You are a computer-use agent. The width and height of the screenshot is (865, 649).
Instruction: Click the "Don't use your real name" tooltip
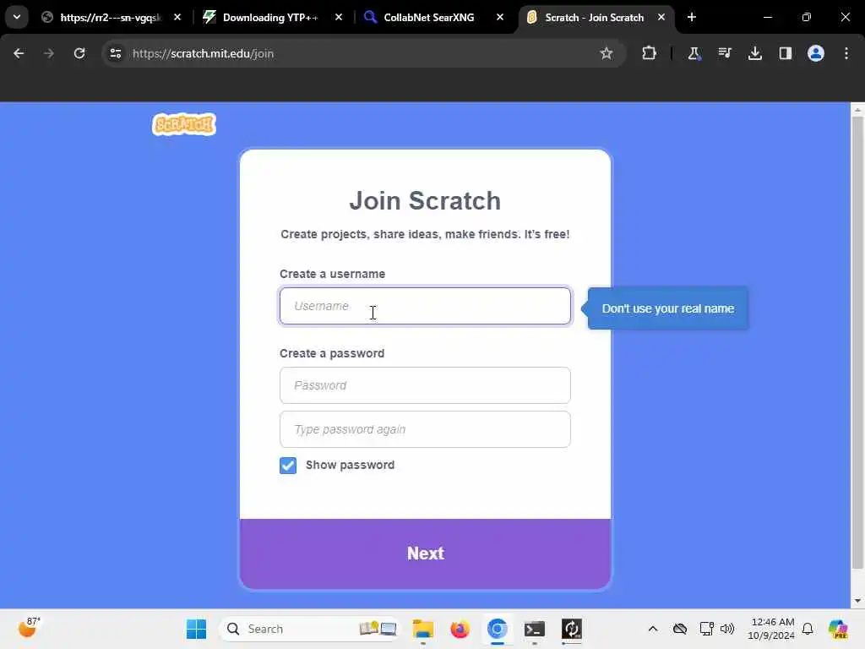click(x=667, y=308)
